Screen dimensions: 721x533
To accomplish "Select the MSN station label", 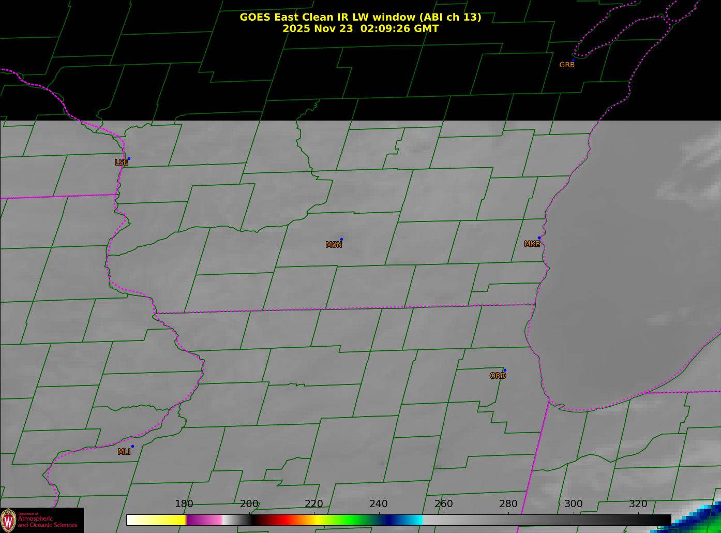I will pos(334,245).
